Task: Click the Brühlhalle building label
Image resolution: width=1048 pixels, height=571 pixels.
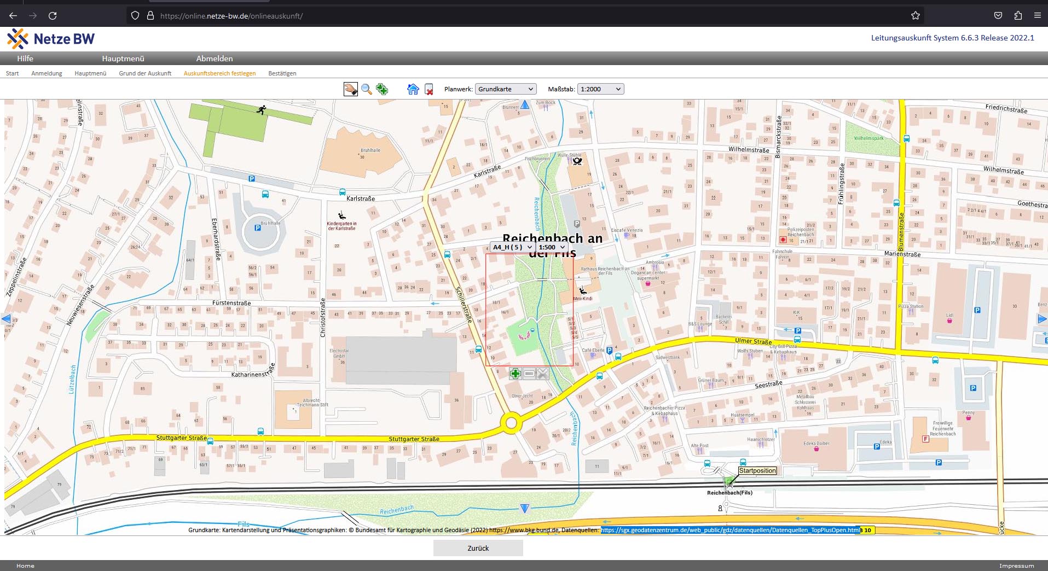Action: (370, 150)
